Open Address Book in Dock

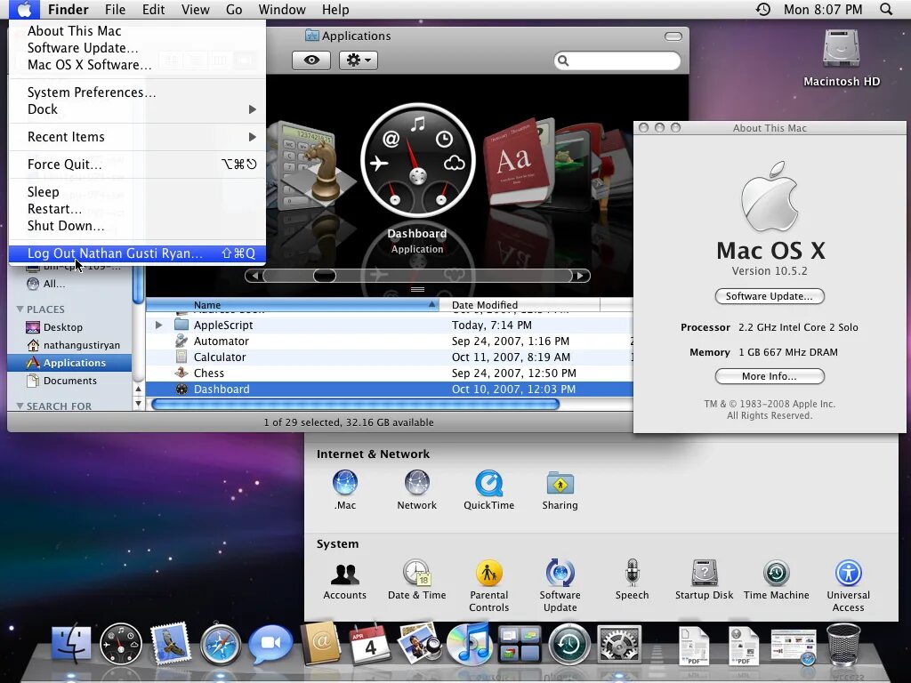click(320, 642)
